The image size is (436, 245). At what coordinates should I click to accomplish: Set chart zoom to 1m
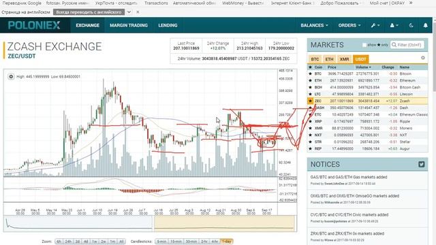tap(112, 242)
